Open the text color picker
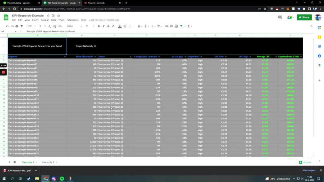Image resolution: width=324 pixels, height=182 pixels. pyautogui.click(x=113, y=26)
